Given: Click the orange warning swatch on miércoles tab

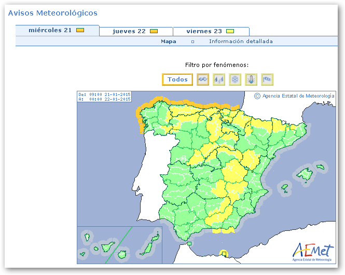Looking at the screenshot, I should [x=80, y=31].
